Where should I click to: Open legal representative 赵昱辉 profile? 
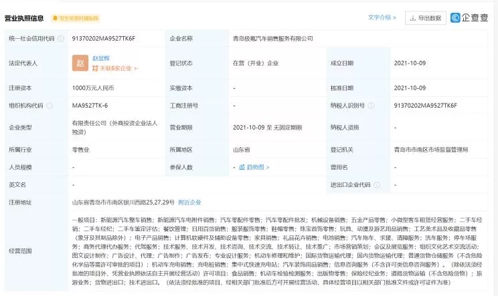tap(102, 58)
